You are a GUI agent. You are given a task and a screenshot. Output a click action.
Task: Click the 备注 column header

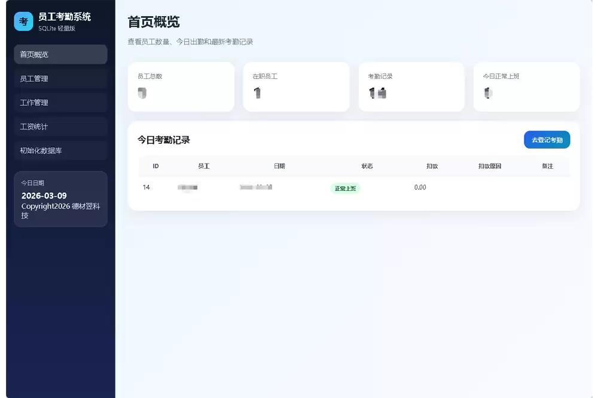(547, 166)
